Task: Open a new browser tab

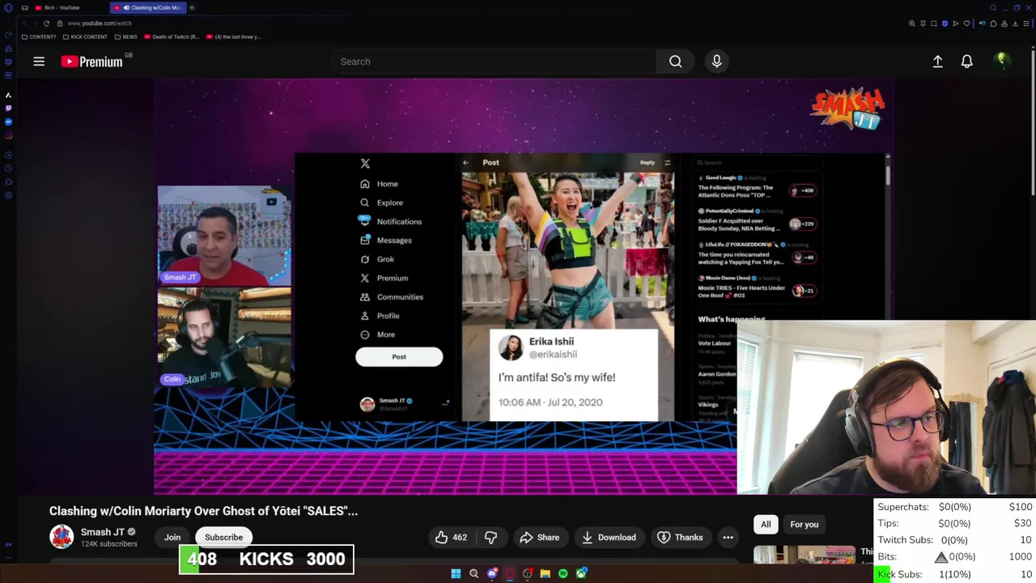Action: 192,7
